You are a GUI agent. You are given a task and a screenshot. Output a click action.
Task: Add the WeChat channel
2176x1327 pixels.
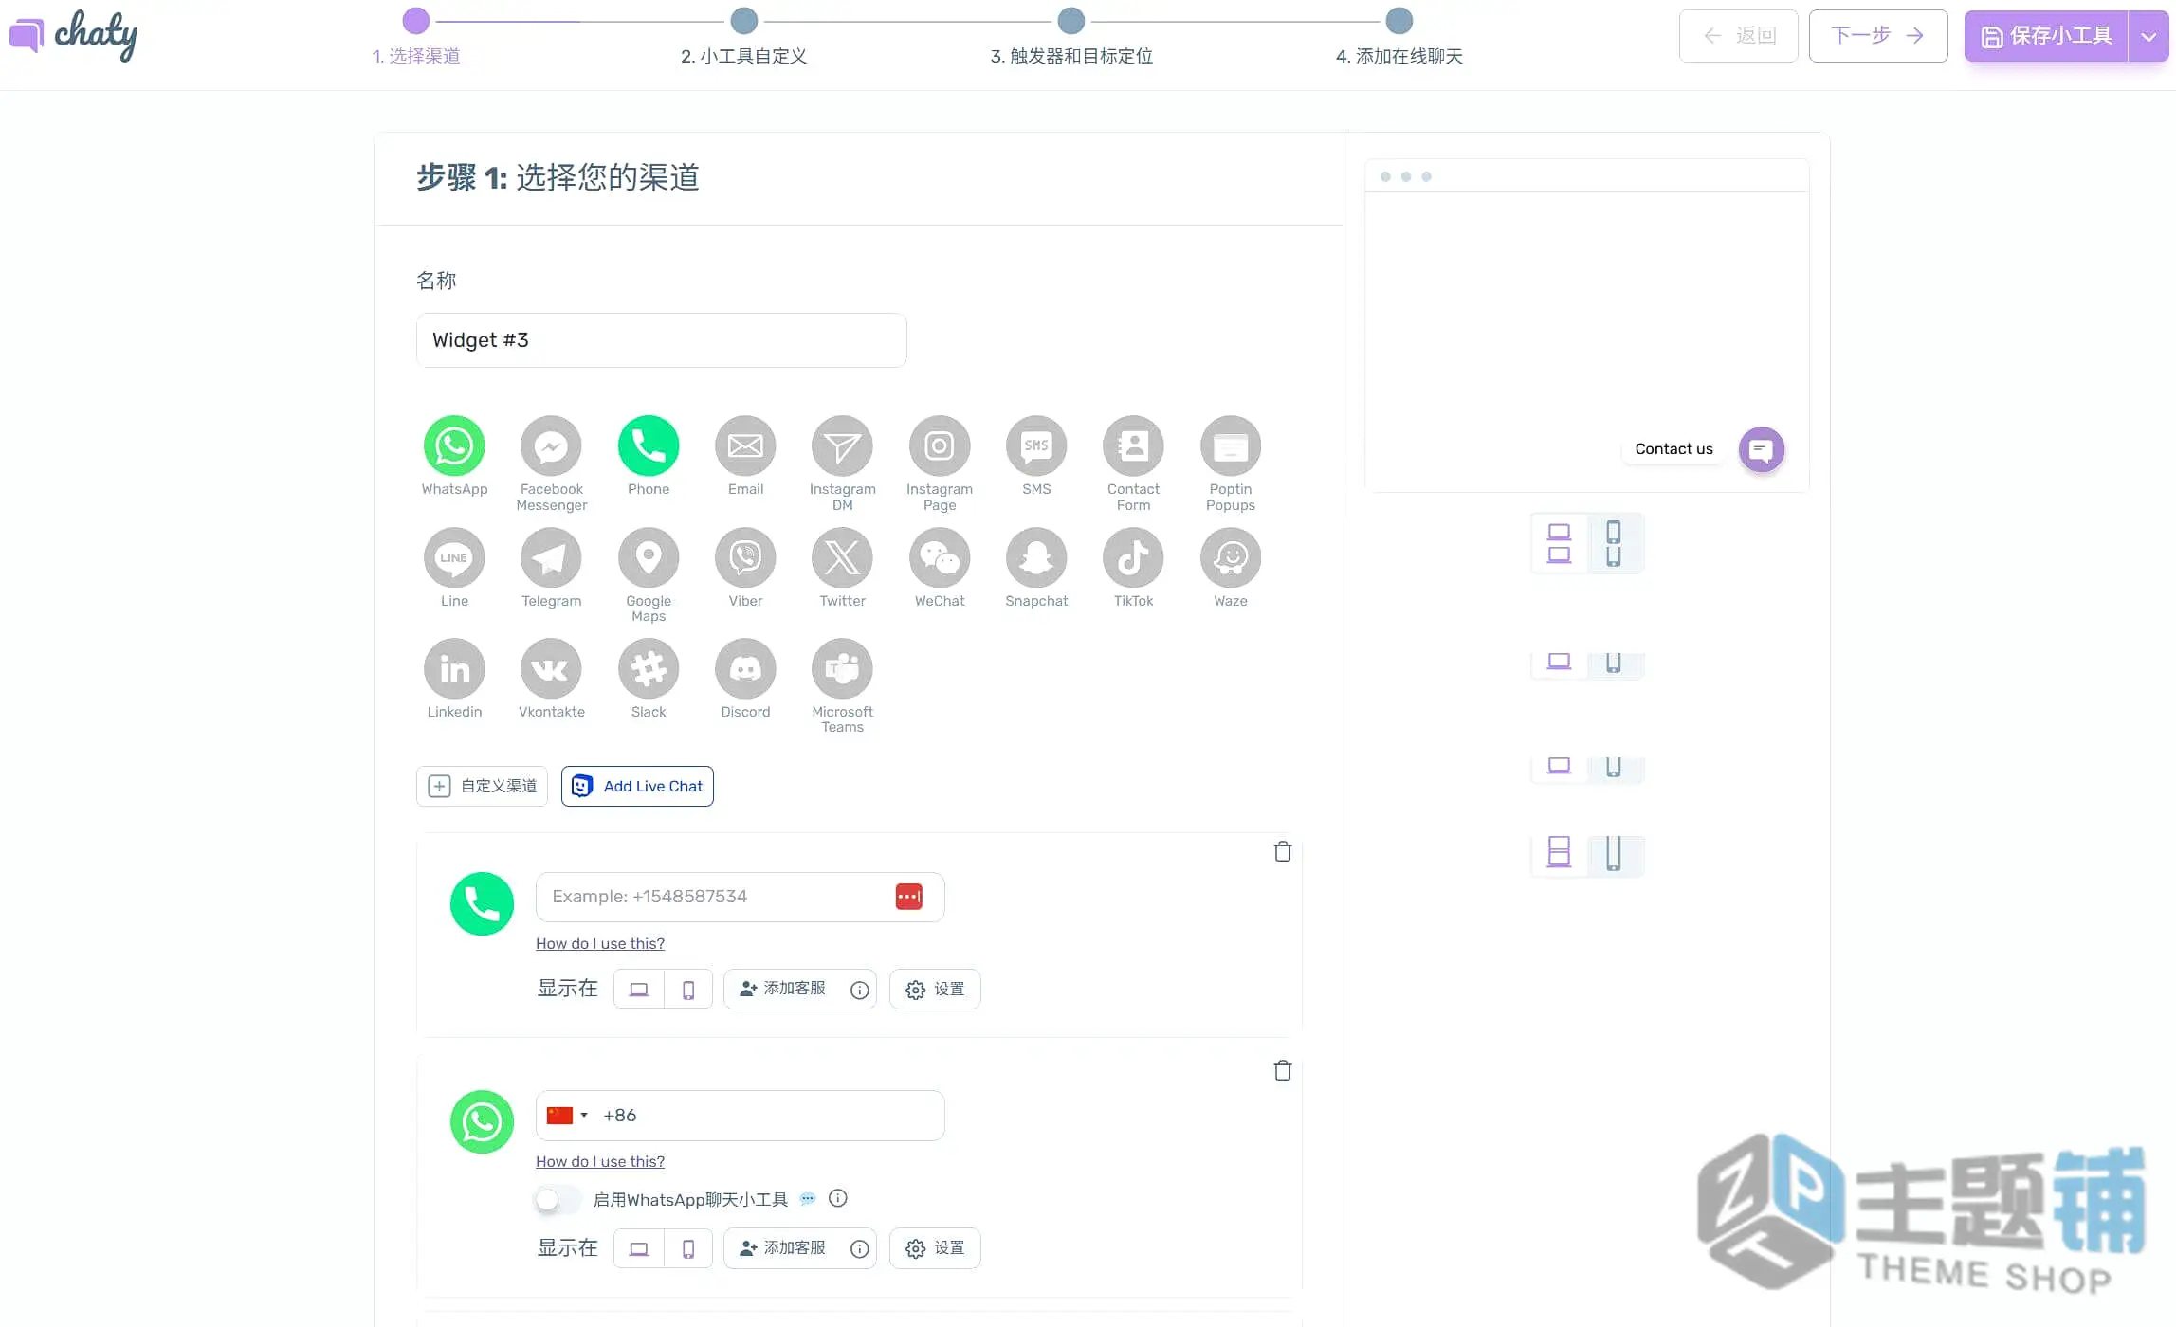[x=940, y=557]
